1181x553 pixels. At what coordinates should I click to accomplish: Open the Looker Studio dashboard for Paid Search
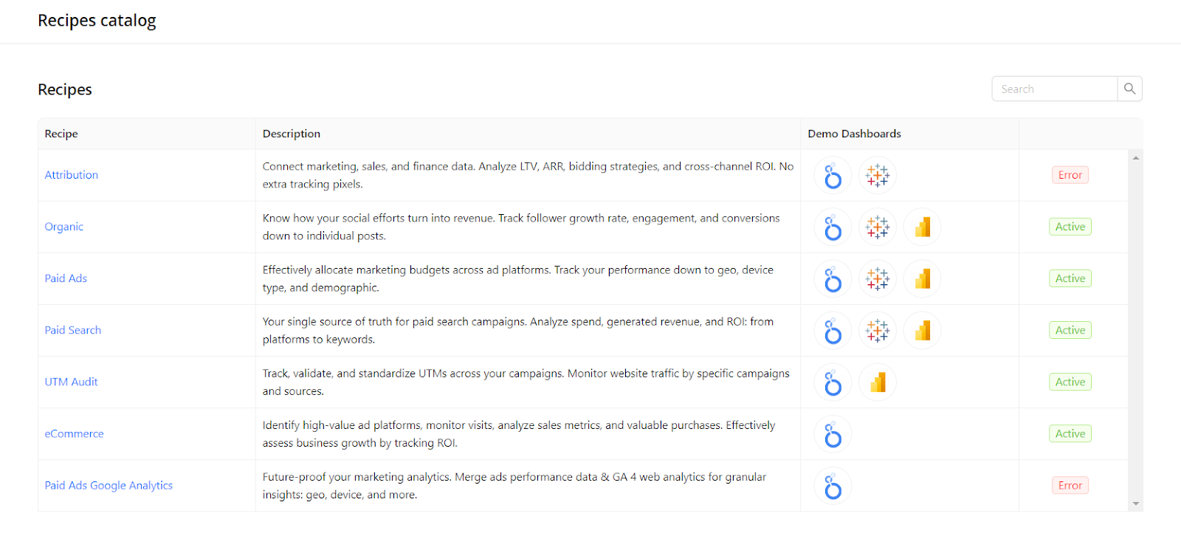coord(833,331)
